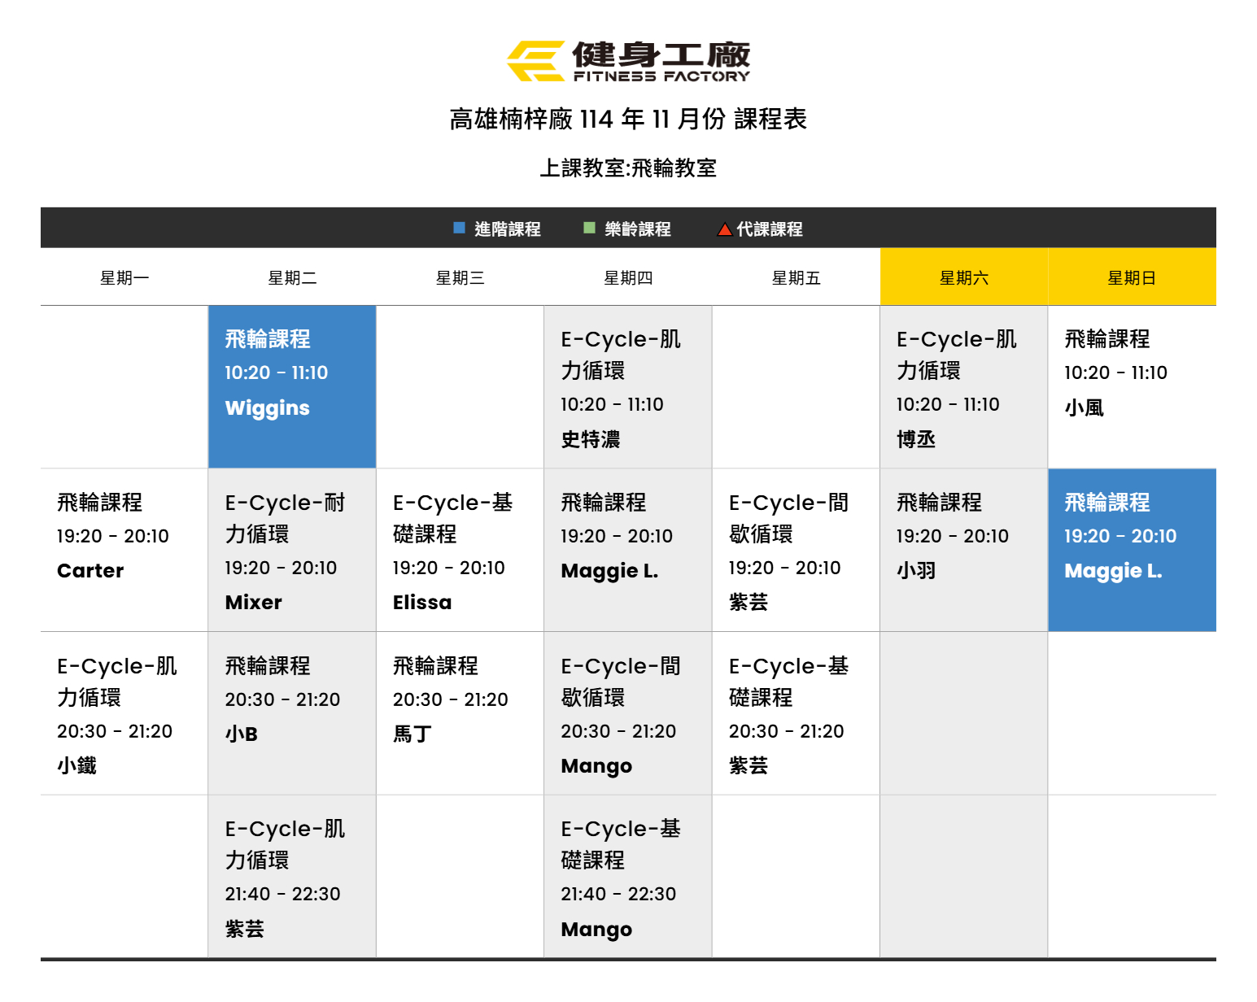Open Monday 19:20 Carter 飛輪課程 class

[x=124, y=550]
